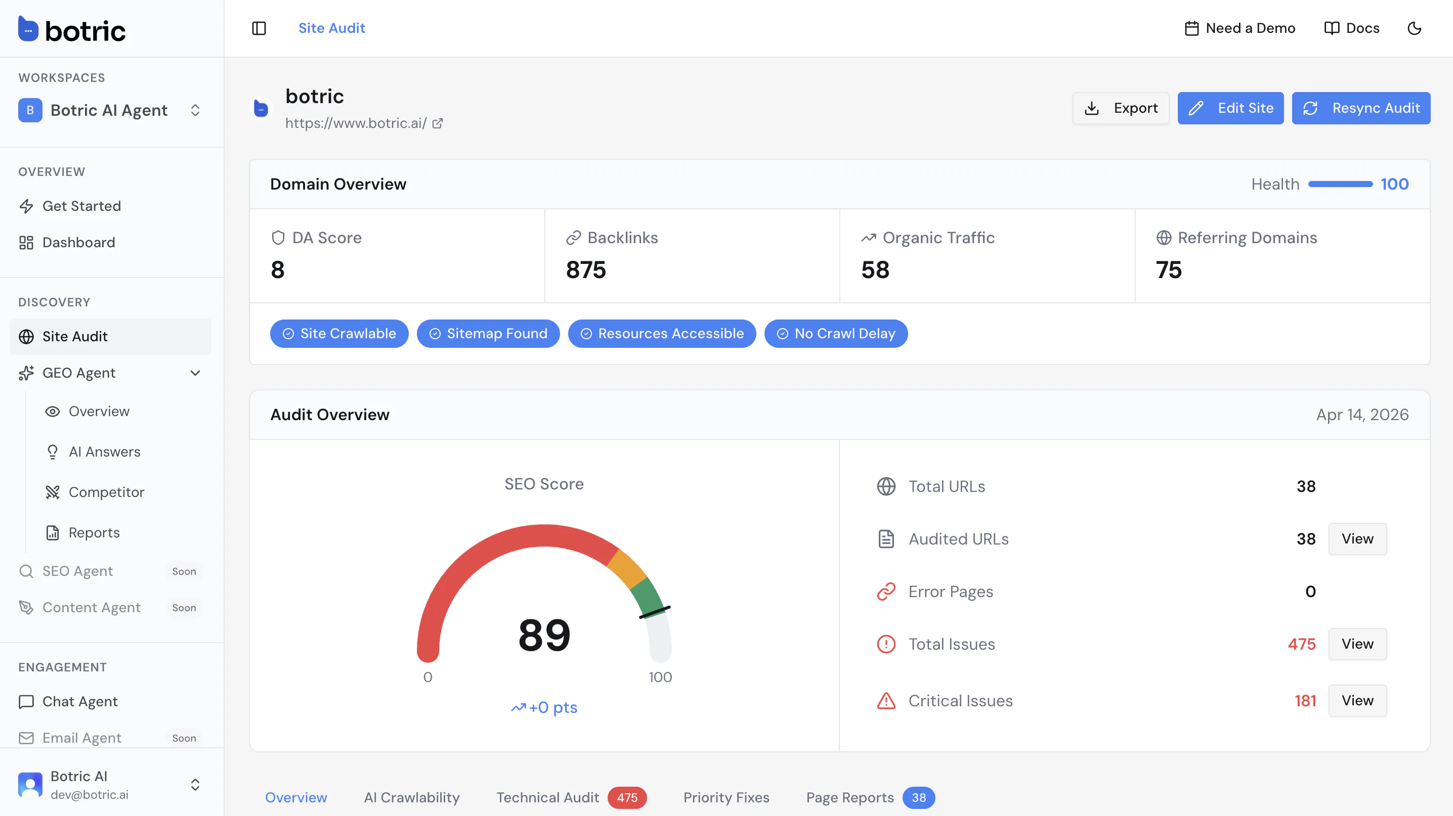Screen dimensions: 1453x816
Task: View the Audited URLs list
Action: pos(1357,539)
